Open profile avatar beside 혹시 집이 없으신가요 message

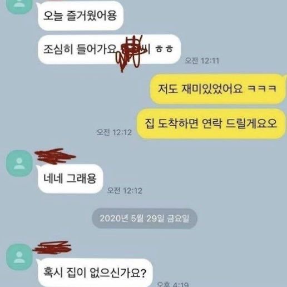(x=19, y=257)
